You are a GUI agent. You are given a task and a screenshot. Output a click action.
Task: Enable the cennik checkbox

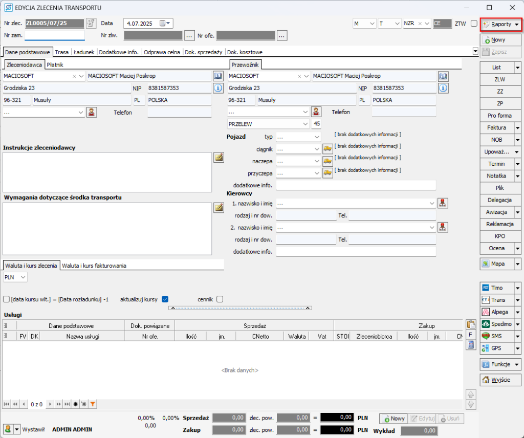click(x=220, y=299)
